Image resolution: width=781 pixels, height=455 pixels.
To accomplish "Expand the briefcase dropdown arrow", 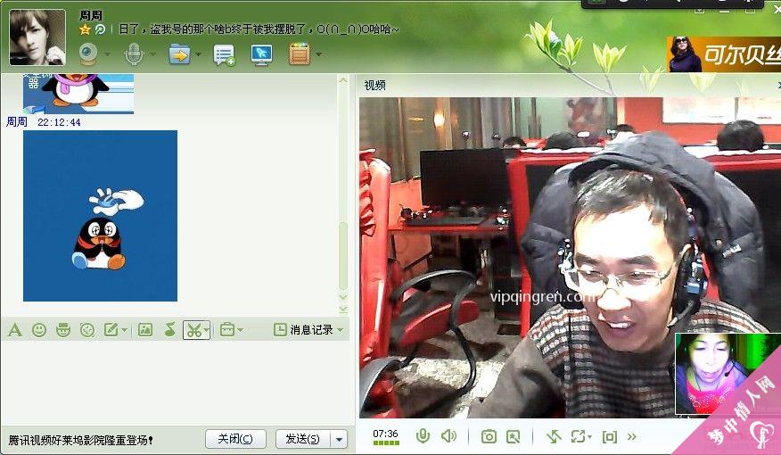I will [241, 330].
